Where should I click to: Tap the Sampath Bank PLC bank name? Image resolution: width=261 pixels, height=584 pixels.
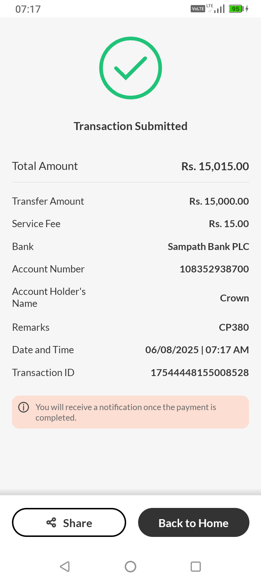tap(208, 246)
